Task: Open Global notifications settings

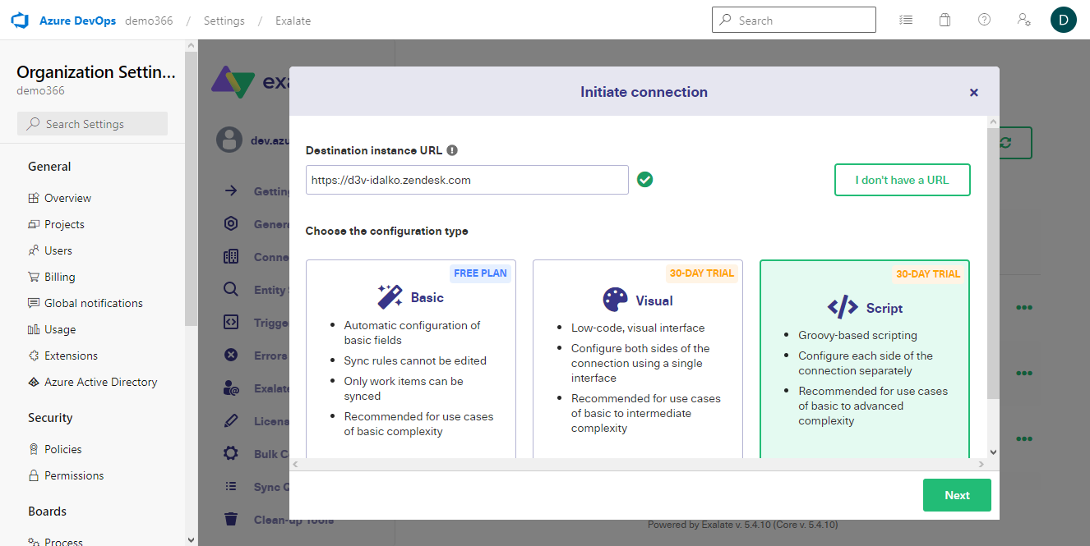Action: click(x=93, y=303)
